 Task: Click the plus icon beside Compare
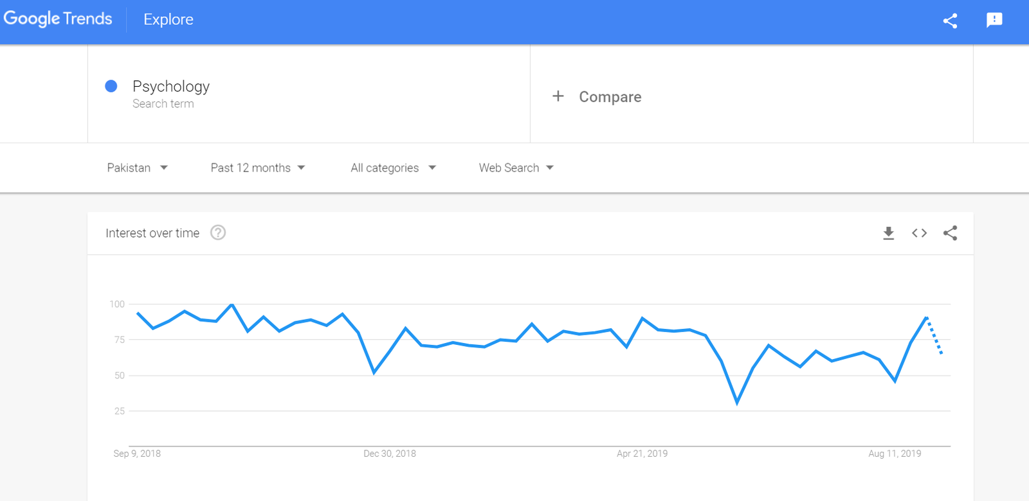point(558,96)
